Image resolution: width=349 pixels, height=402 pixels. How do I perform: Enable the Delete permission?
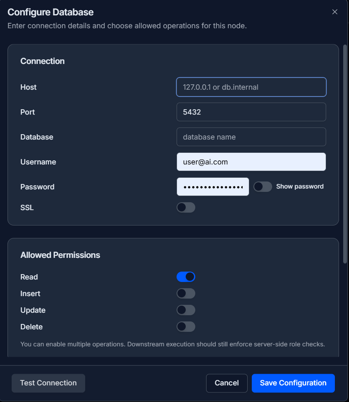click(x=186, y=326)
